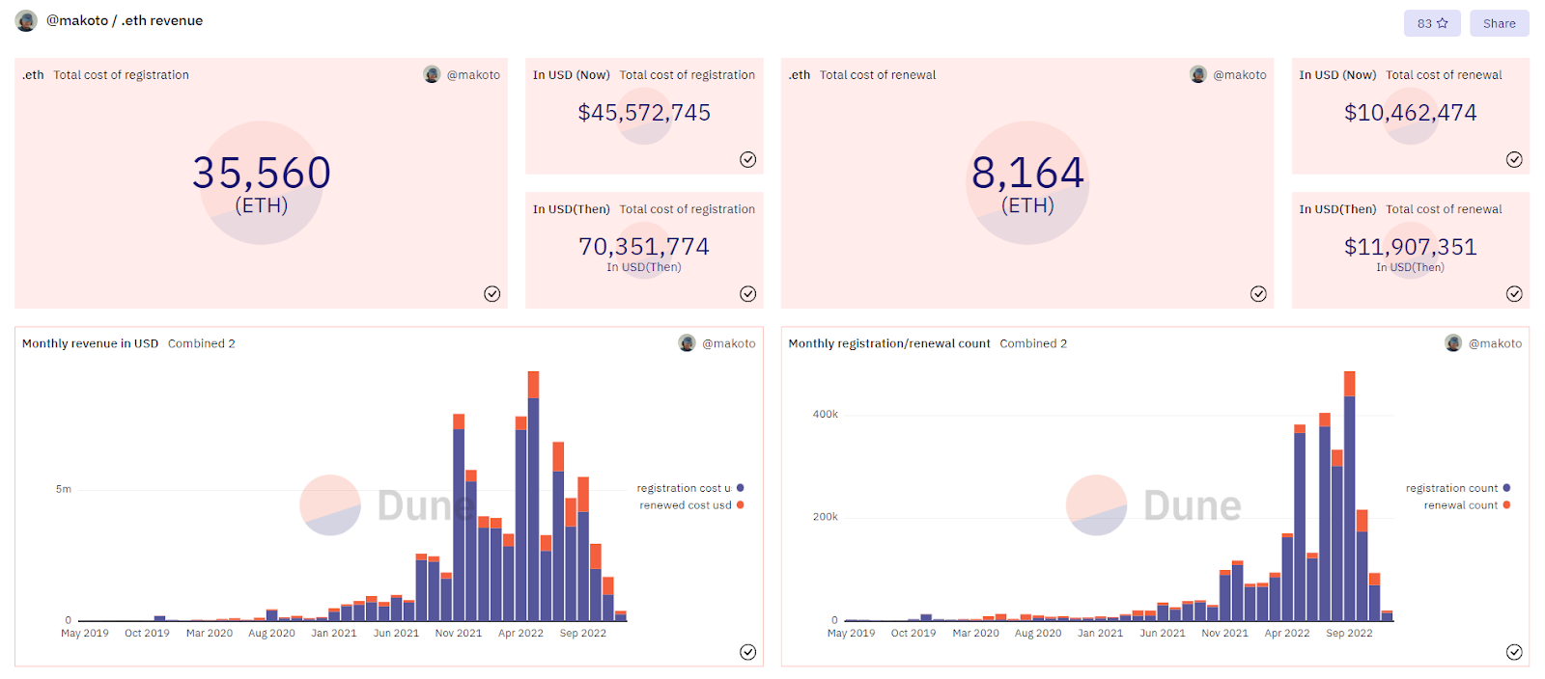Click tallest bar in Monthly revenue chart
Image resolution: width=1545 pixels, height=679 pixels.
click(534, 496)
